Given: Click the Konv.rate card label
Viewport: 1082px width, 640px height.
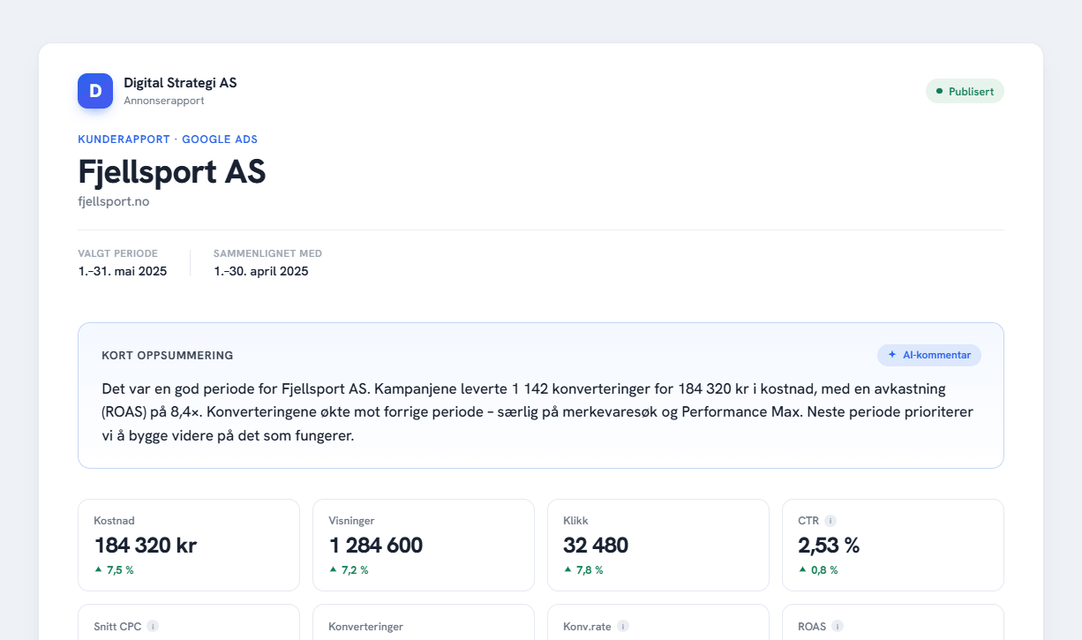Looking at the screenshot, I should (x=587, y=627).
